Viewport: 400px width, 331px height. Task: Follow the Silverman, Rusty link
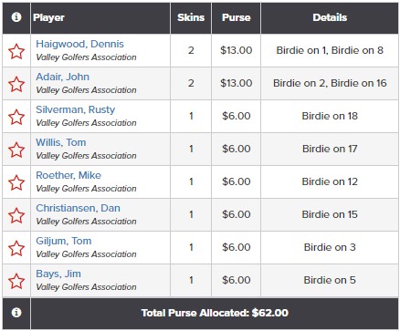(x=76, y=109)
